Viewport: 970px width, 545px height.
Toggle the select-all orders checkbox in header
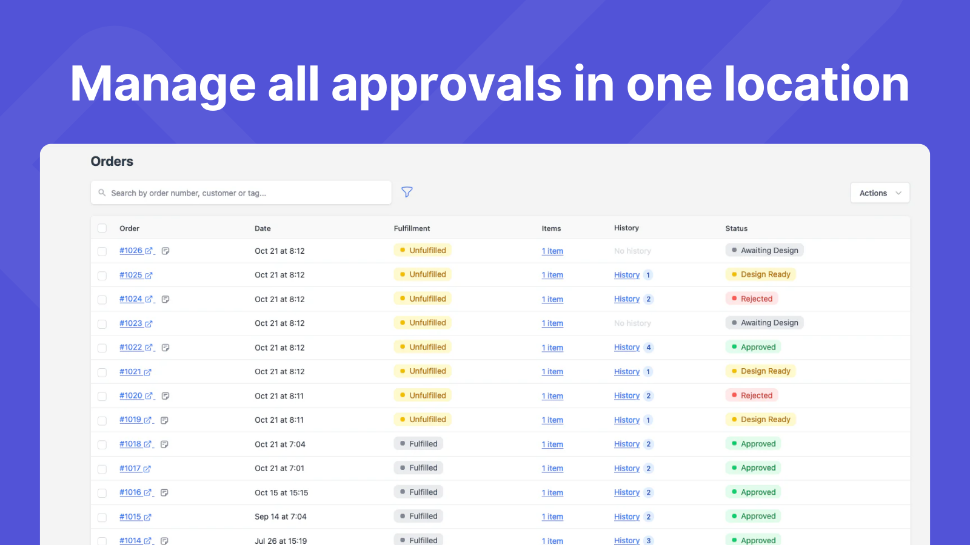(x=102, y=228)
